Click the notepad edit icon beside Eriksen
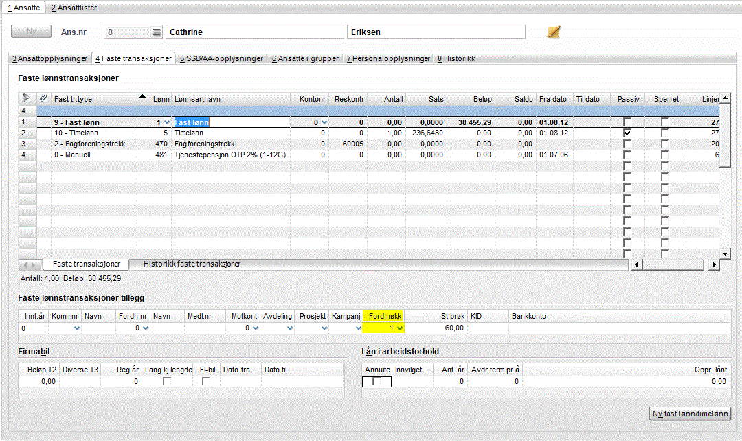Image resolution: width=742 pixels, height=441 pixels. (554, 32)
